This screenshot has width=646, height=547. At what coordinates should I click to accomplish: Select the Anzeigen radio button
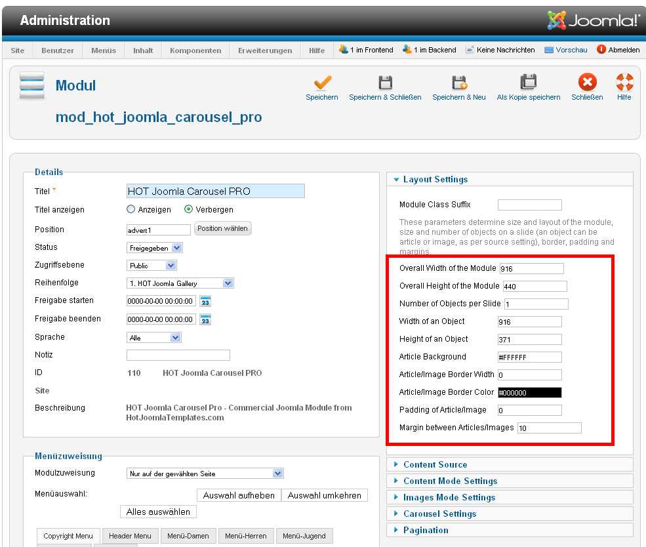click(131, 209)
